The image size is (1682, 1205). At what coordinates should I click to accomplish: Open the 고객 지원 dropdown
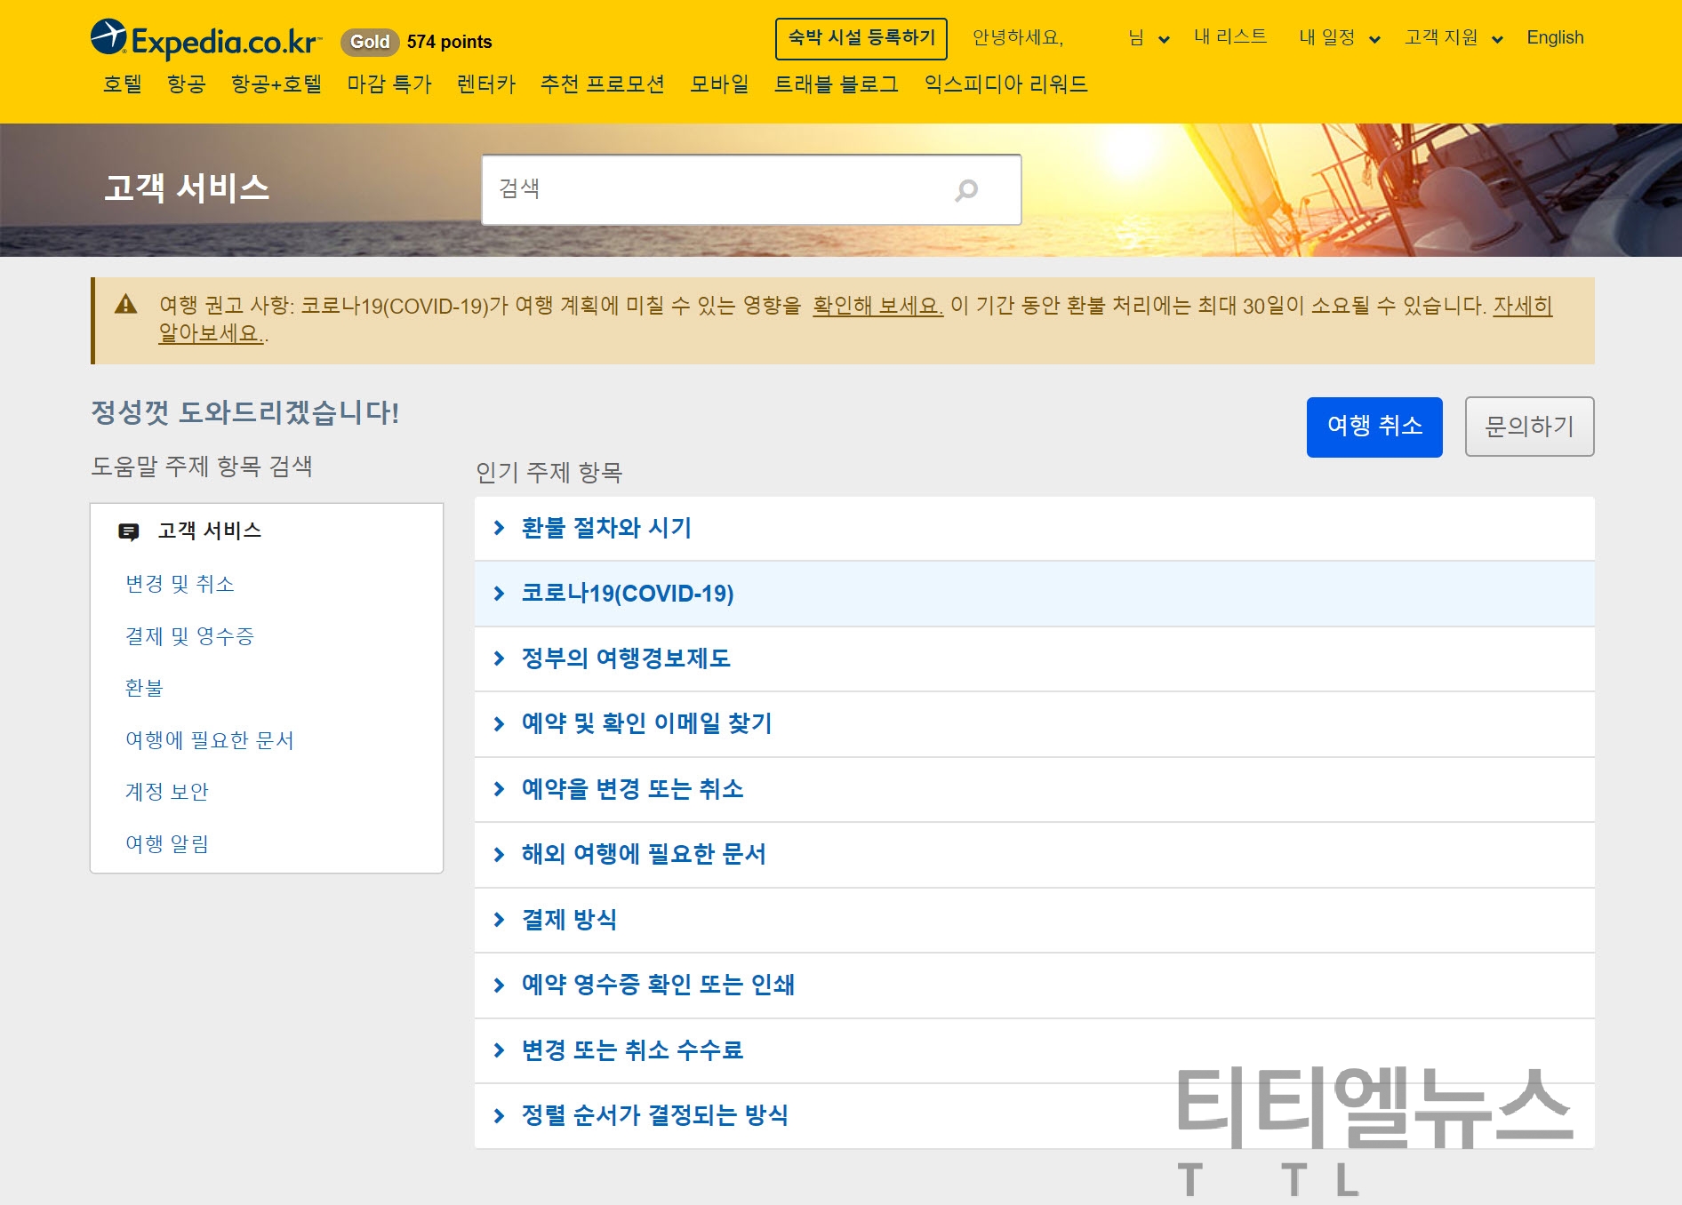click(x=1454, y=37)
